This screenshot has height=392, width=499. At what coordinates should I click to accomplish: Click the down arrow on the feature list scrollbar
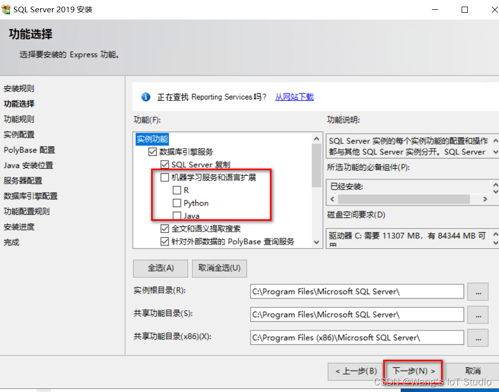tap(317, 241)
